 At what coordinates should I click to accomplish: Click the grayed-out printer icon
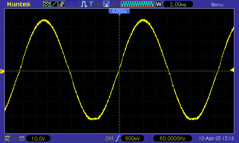114,4
